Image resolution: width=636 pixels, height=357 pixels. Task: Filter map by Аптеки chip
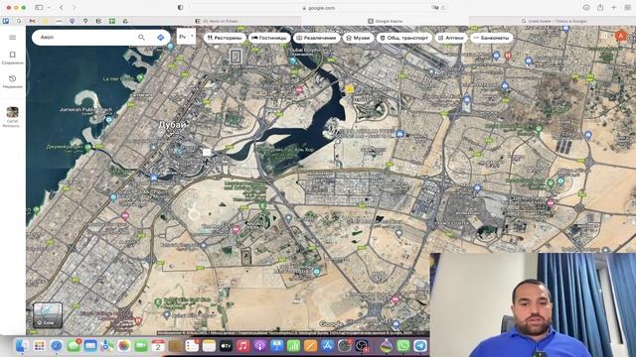450,38
